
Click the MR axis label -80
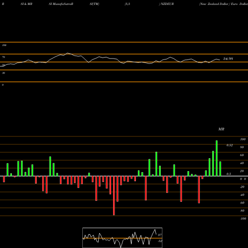click(x=242, y=211)
